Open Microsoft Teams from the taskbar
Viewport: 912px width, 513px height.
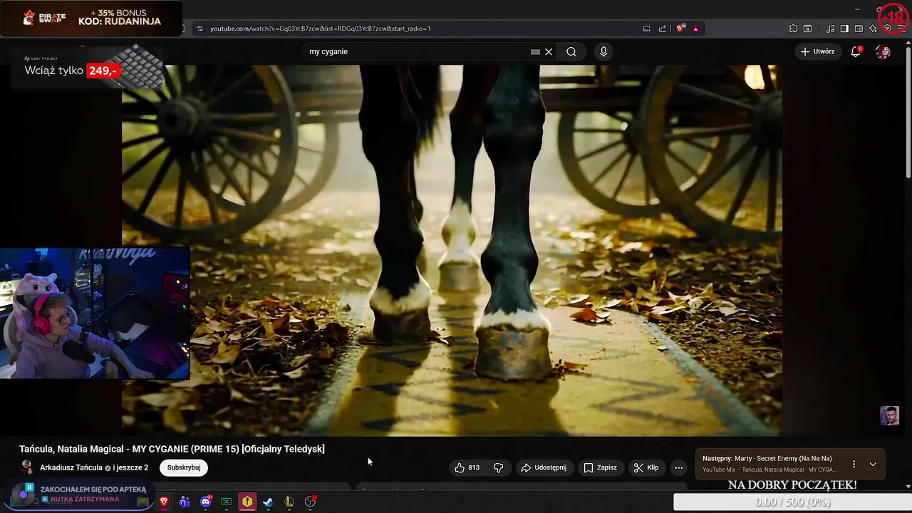pyautogui.click(x=185, y=502)
